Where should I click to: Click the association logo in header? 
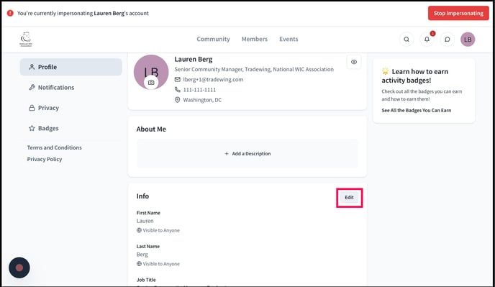(x=26, y=39)
